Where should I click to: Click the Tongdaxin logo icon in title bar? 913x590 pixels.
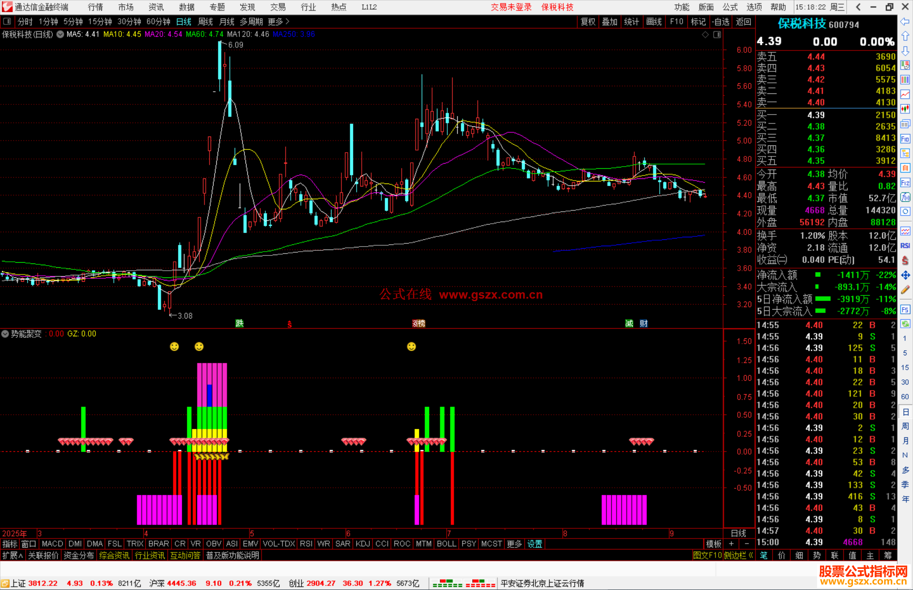pos(7,7)
